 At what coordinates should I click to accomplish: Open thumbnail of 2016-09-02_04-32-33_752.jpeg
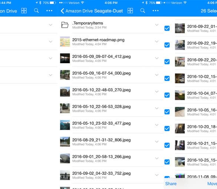point(65,175)
